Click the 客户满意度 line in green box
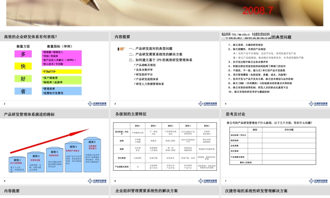 click(50, 78)
